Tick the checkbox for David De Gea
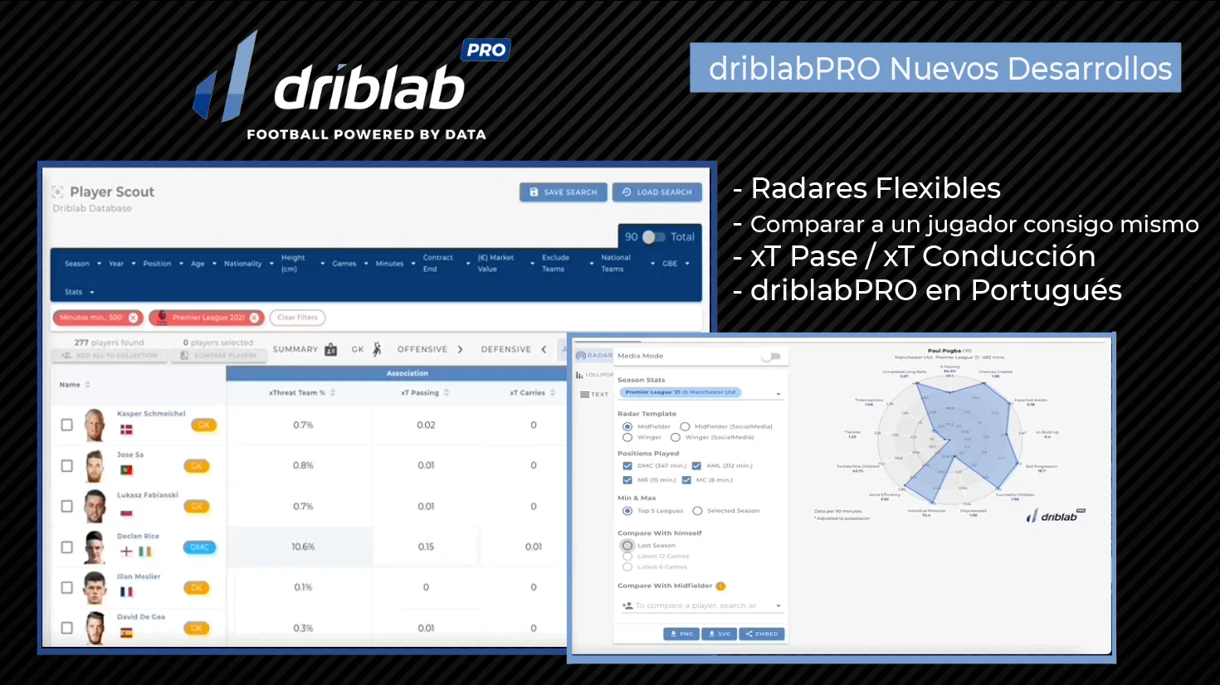Screen dimensions: 1220x685 coord(67,629)
